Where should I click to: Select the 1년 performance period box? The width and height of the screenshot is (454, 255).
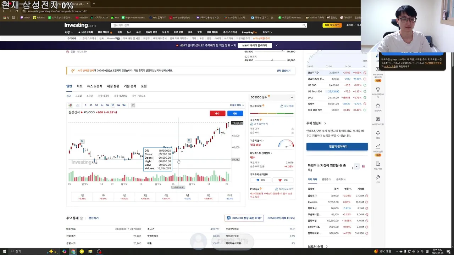coord(187,197)
